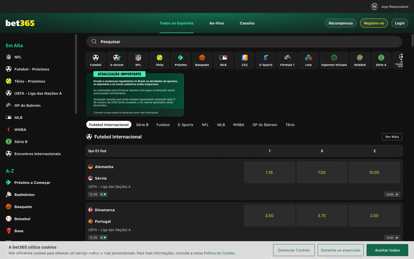
Task: Switch to Todos os Esportes tab
Action: point(176,23)
